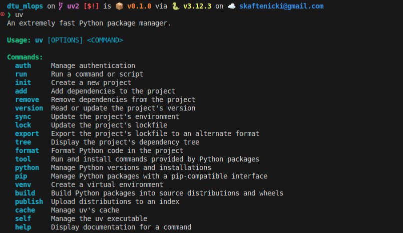Click the red error indicator at prompt

point(3,14)
